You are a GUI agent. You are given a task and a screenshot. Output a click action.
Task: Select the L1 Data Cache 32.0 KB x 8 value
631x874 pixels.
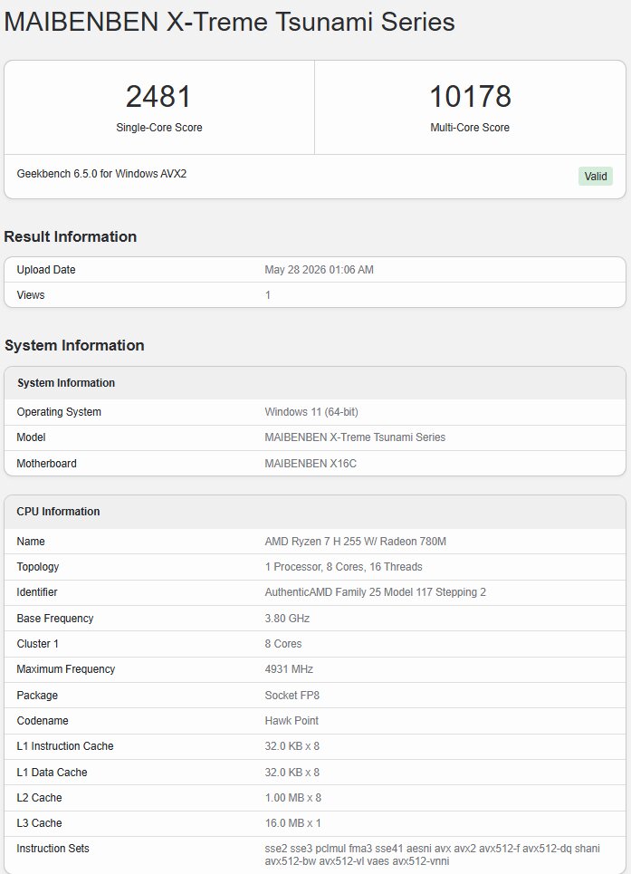292,772
